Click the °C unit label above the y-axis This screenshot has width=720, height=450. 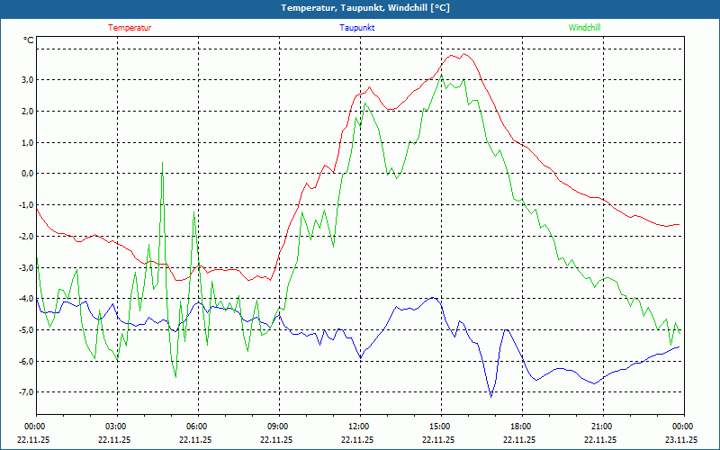point(29,40)
